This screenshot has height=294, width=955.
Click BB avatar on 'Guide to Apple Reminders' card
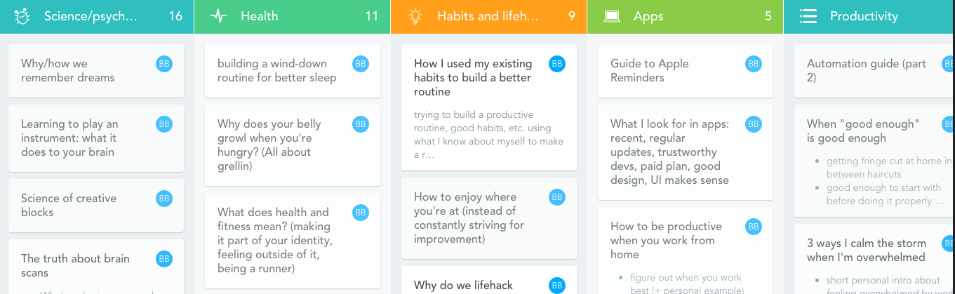pos(754,64)
